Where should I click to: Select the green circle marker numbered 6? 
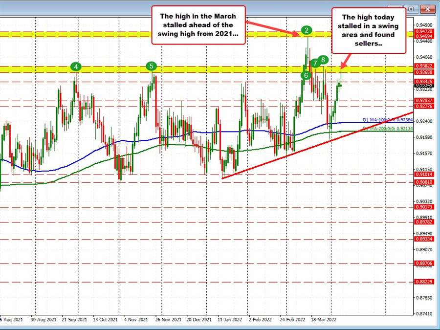pyautogui.click(x=306, y=75)
